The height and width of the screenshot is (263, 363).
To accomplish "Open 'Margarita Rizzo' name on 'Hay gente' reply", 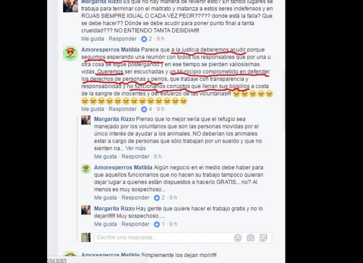I will pos(114,208).
